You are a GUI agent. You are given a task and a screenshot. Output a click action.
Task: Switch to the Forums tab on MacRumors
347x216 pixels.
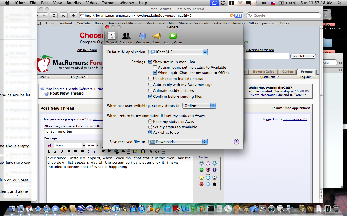(x=307, y=72)
